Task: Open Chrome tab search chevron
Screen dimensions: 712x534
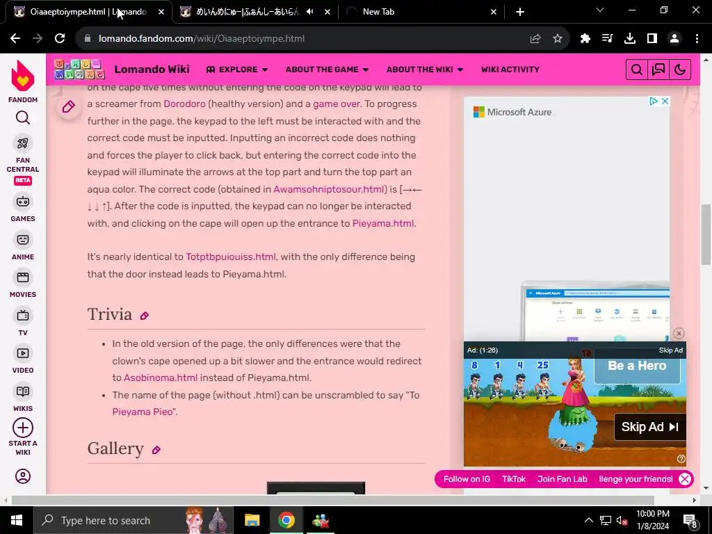Action: 600,10
